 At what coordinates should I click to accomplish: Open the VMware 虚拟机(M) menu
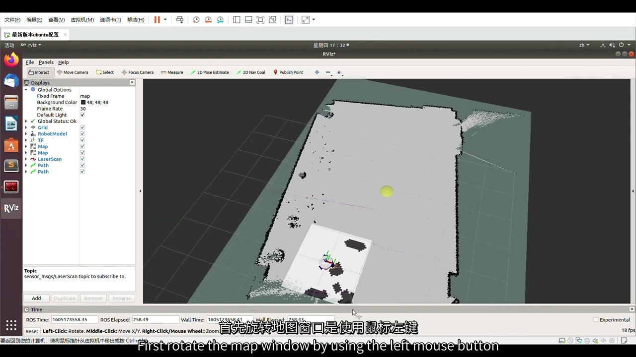tap(82, 20)
